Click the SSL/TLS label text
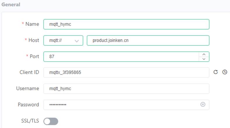230x128 pixels. coord(30,121)
